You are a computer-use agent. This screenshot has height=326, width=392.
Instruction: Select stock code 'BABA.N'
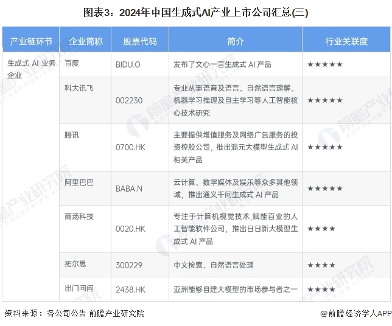coord(129,189)
